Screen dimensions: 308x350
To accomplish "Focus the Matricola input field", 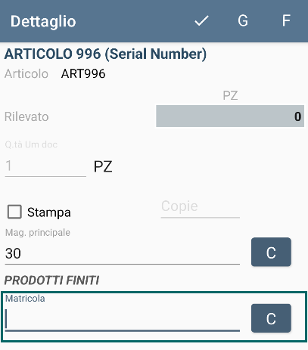I will pos(123,319).
